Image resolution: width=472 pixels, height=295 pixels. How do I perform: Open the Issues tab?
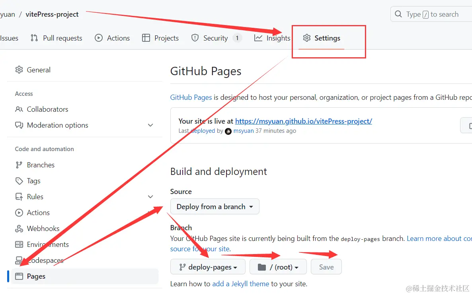(x=9, y=38)
